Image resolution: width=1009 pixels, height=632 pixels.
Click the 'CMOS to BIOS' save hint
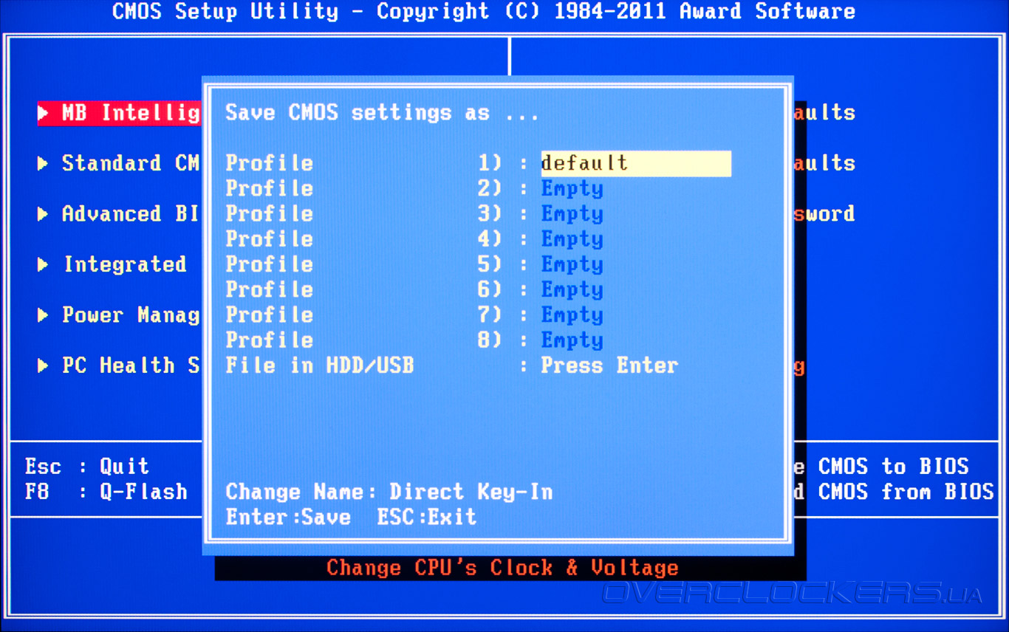pos(893,467)
